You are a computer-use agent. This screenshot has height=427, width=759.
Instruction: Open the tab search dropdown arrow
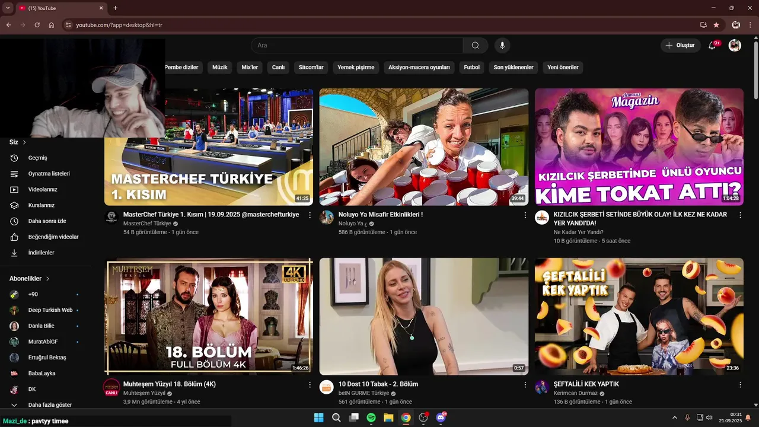[8, 8]
